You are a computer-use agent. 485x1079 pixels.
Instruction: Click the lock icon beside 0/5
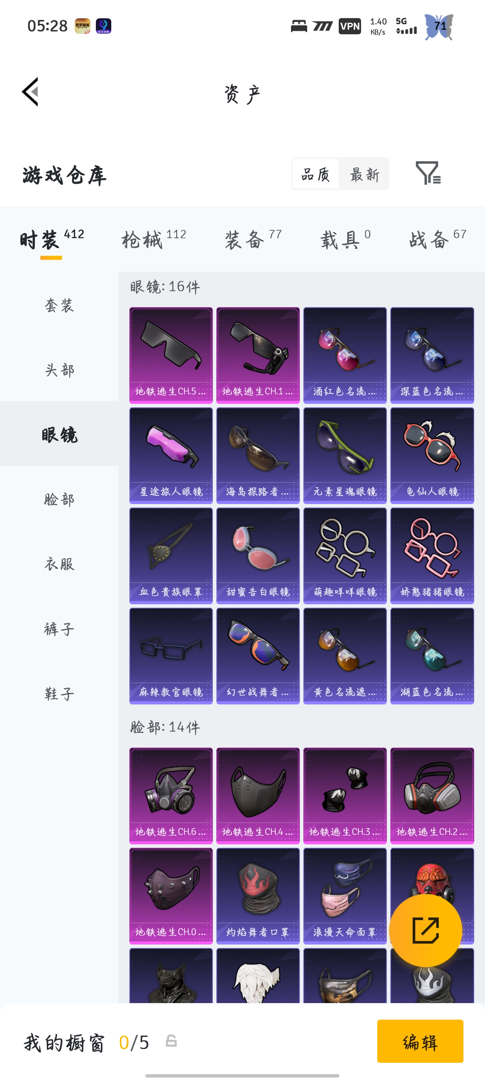pyautogui.click(x=171, y=1041)
